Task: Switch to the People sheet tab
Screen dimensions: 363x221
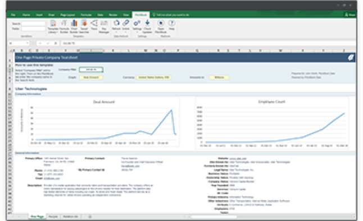Action: point(53,217)
